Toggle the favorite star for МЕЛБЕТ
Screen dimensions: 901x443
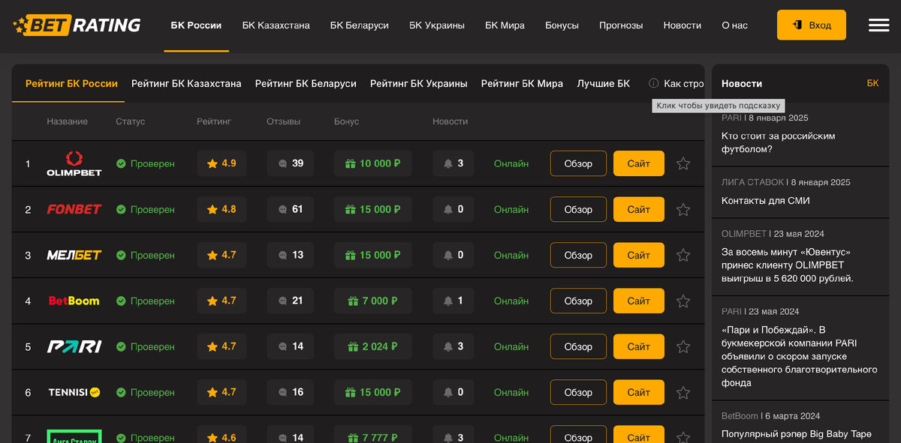683,256
